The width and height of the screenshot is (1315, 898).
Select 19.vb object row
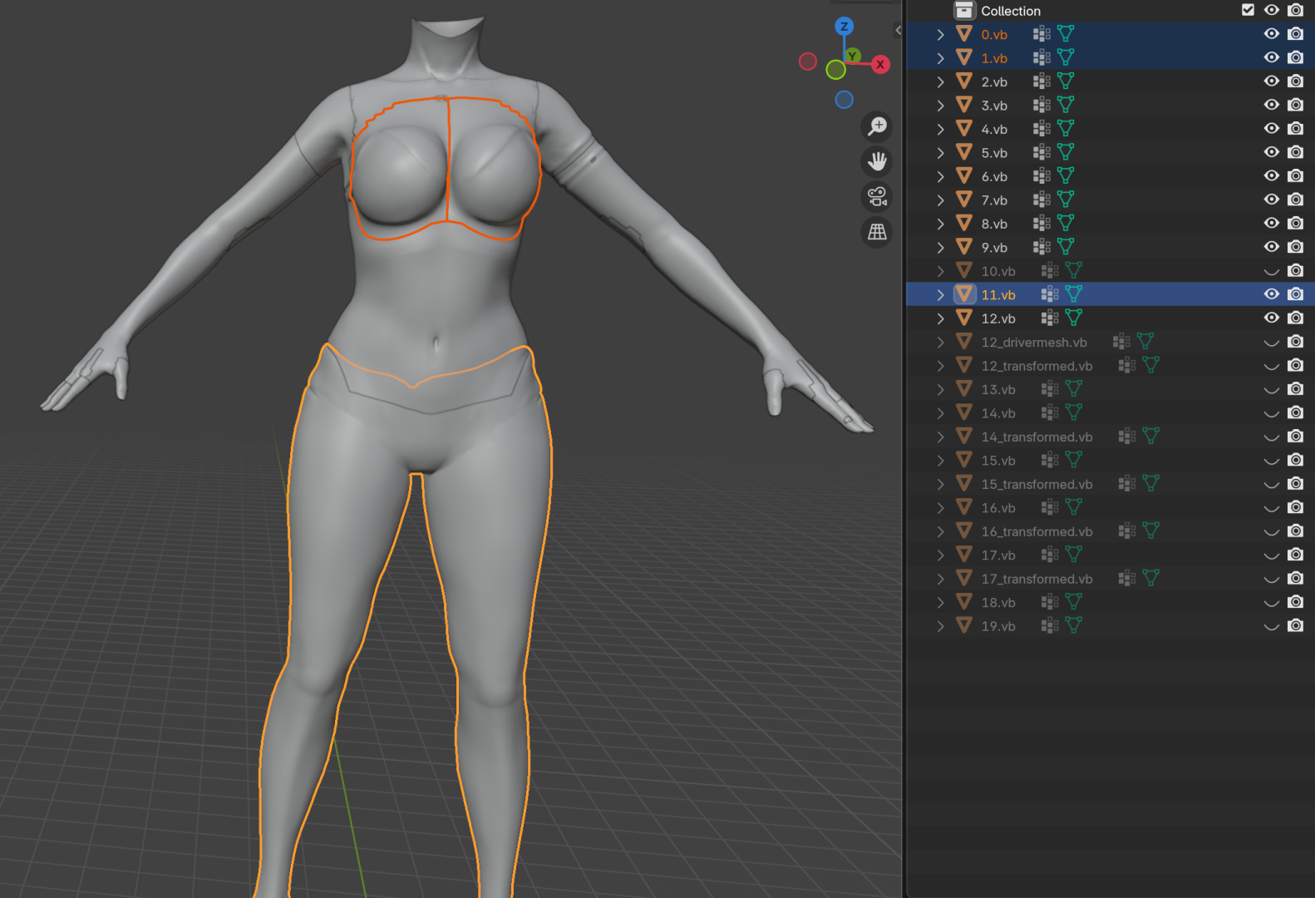(x=1110, y=626)
